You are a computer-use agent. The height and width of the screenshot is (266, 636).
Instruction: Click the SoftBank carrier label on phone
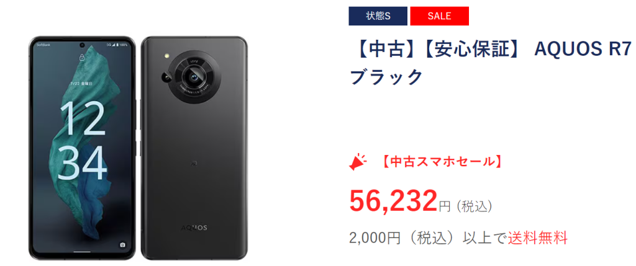[43, 45]
